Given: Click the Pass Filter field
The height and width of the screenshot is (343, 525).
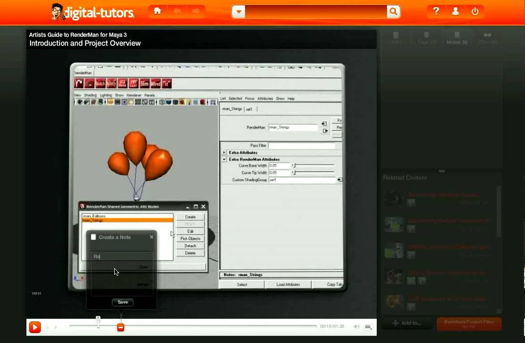Looking at the screenshot, I should pyautogui.click(x=302, y=145).
